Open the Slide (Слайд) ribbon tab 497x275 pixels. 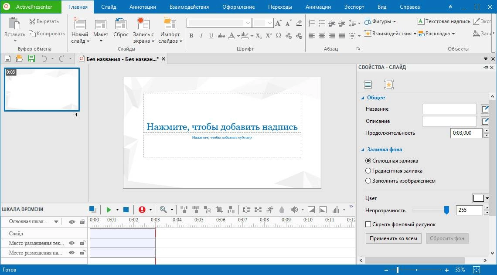(109, 7)
